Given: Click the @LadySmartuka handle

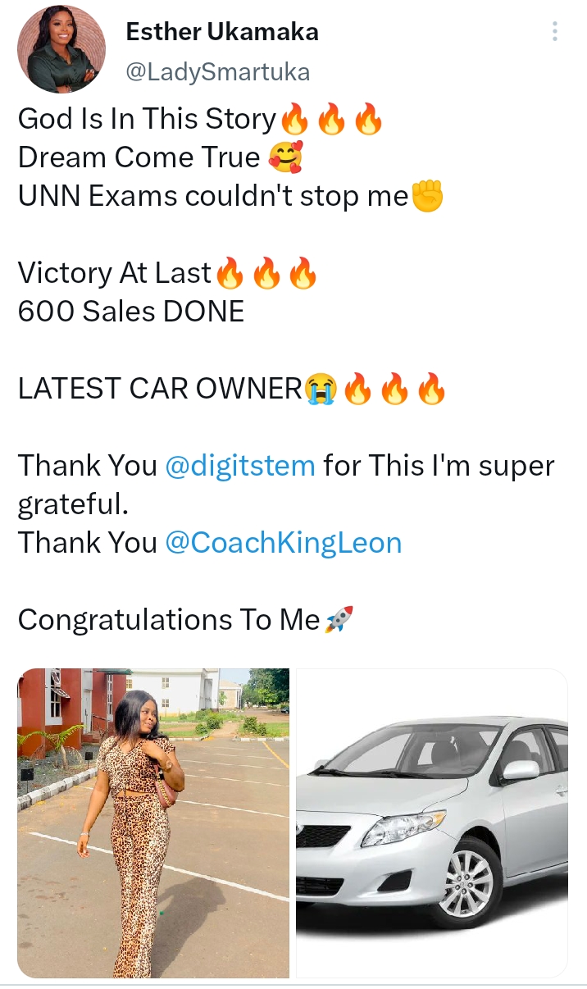Looking at the screenshot, I should click(217, 72).
